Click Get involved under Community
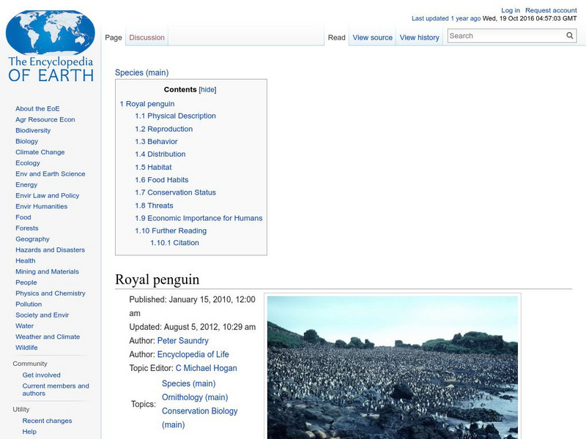The width and height of the screenshot is (586, 439). click(41, 375)
